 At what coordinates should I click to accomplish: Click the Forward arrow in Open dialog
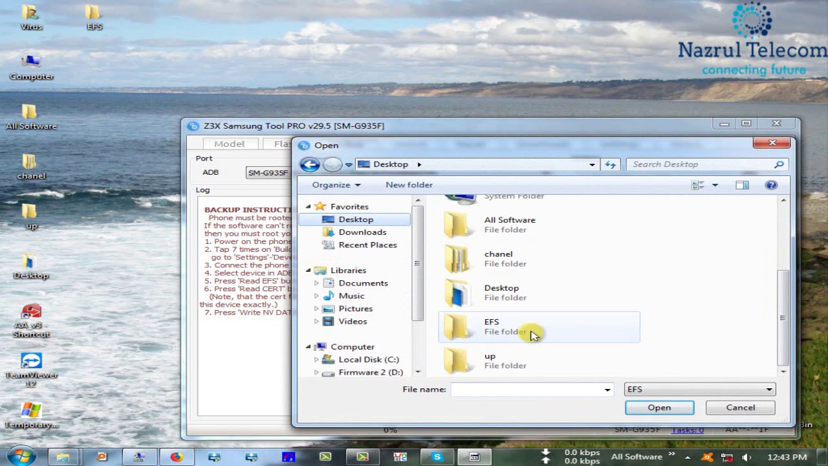click(x=332, y=164)
